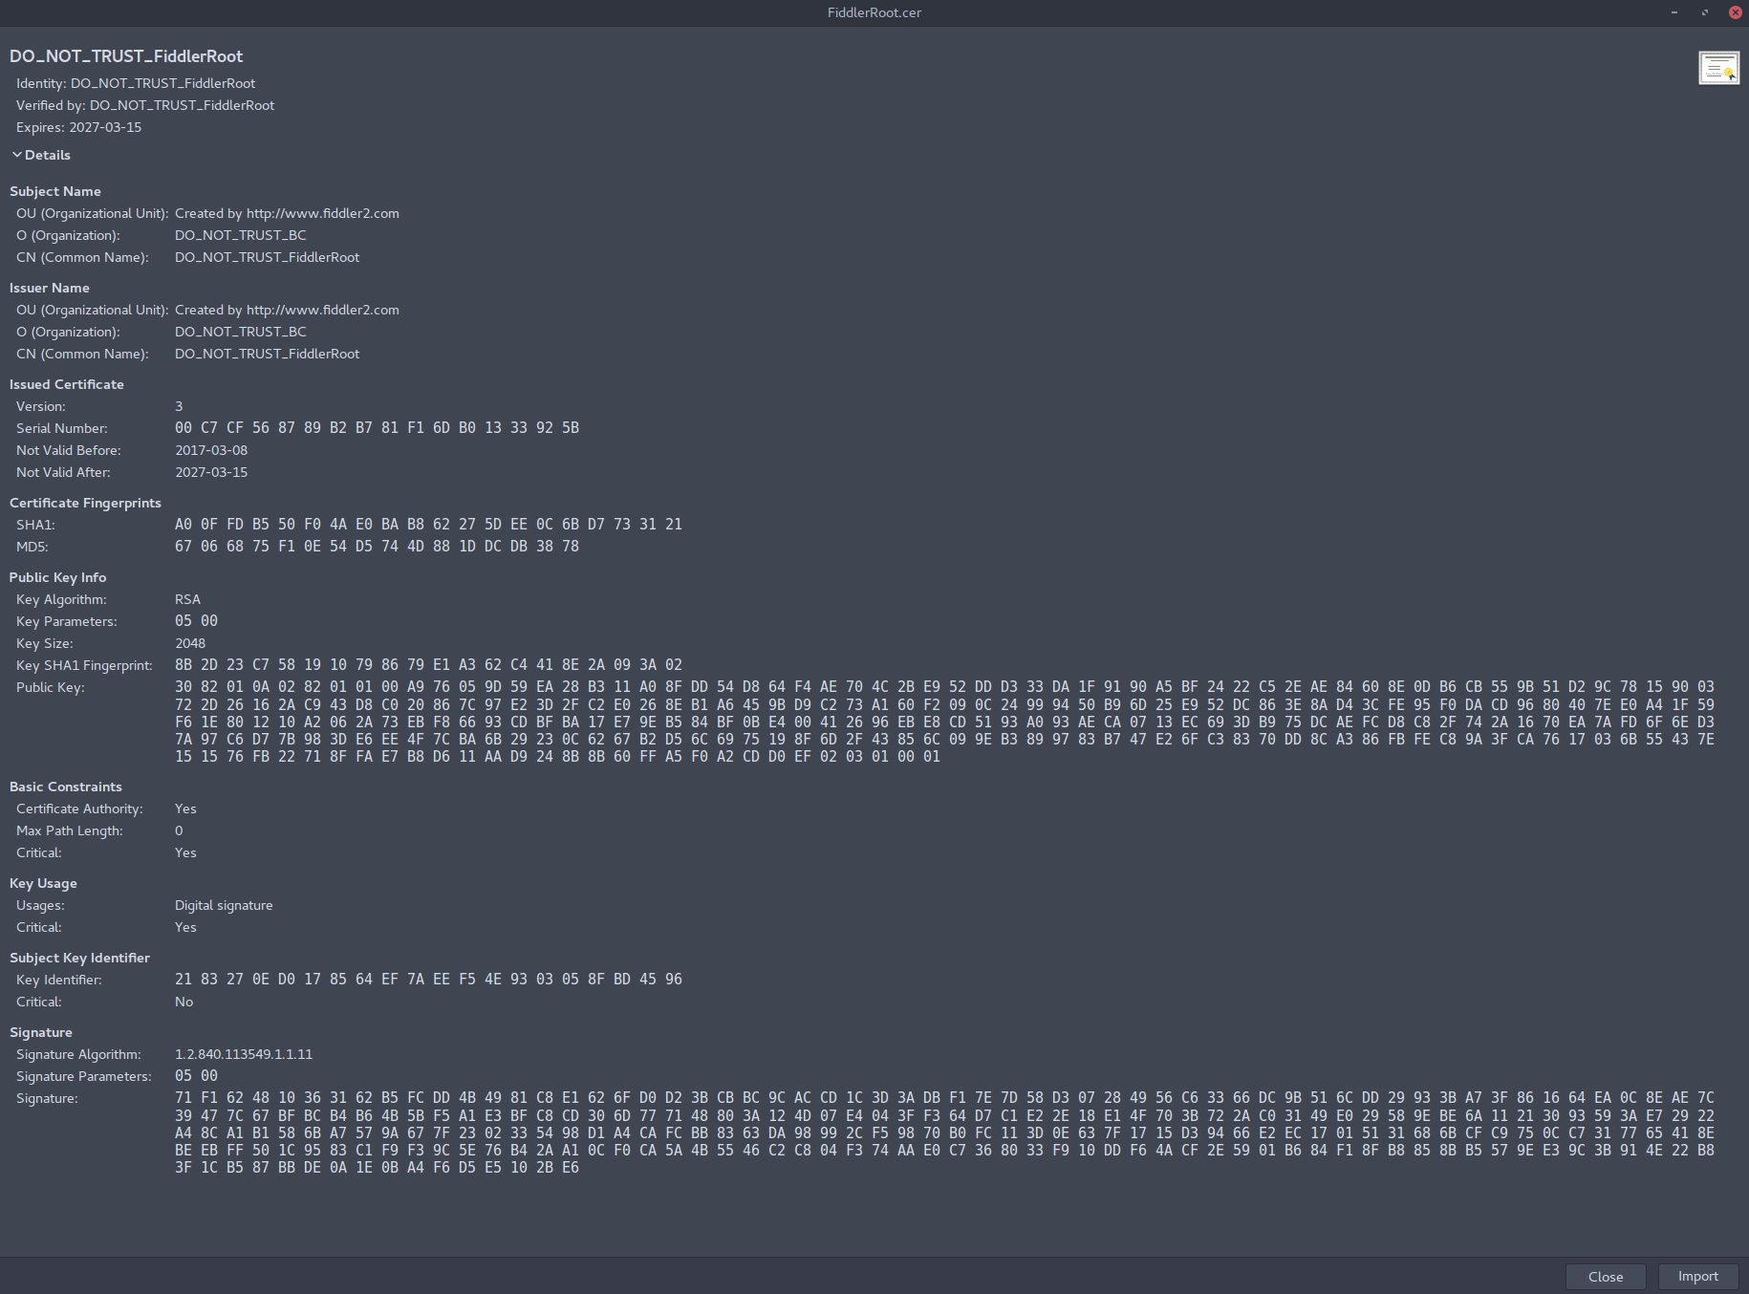Click the Basic Constraints Critical value Yes
The height and width of the screenshot is (1294, 1749).
(185, 852)
